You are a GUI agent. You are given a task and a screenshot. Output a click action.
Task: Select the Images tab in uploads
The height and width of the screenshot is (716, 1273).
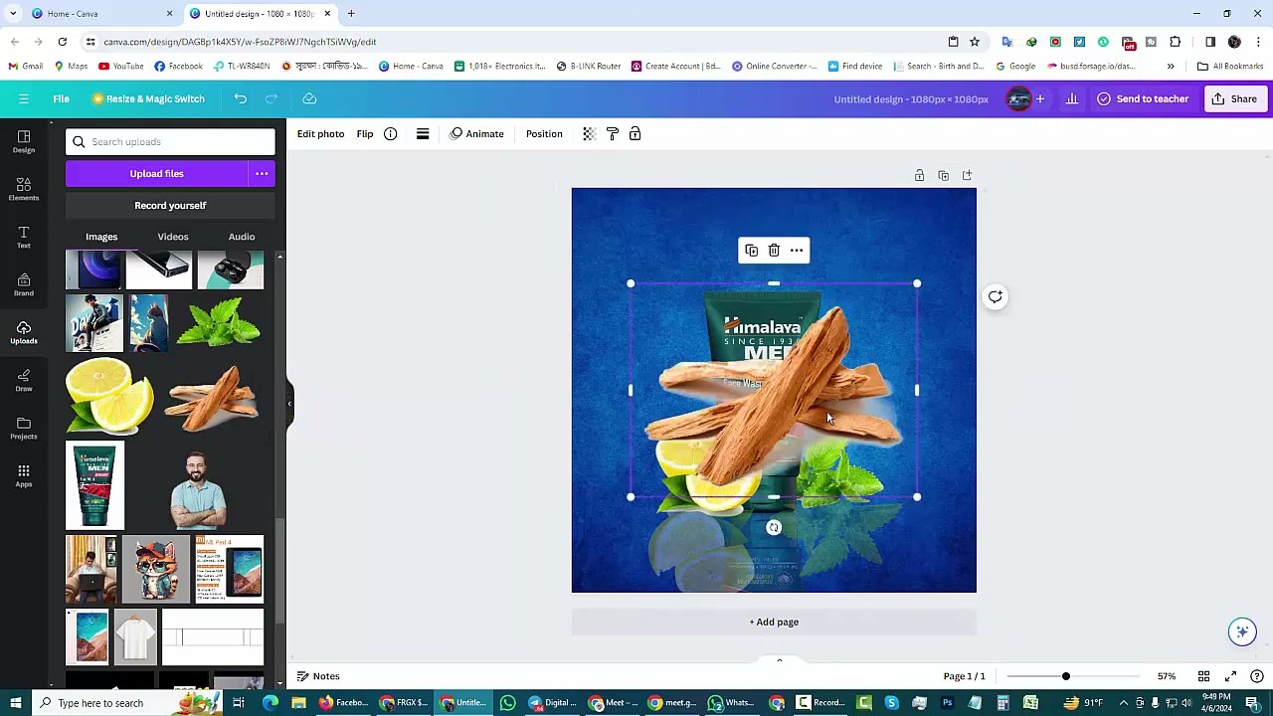[x=101, y=237]
